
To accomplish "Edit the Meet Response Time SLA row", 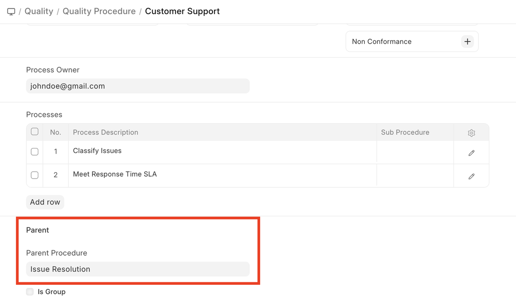I will coord(471,177).
